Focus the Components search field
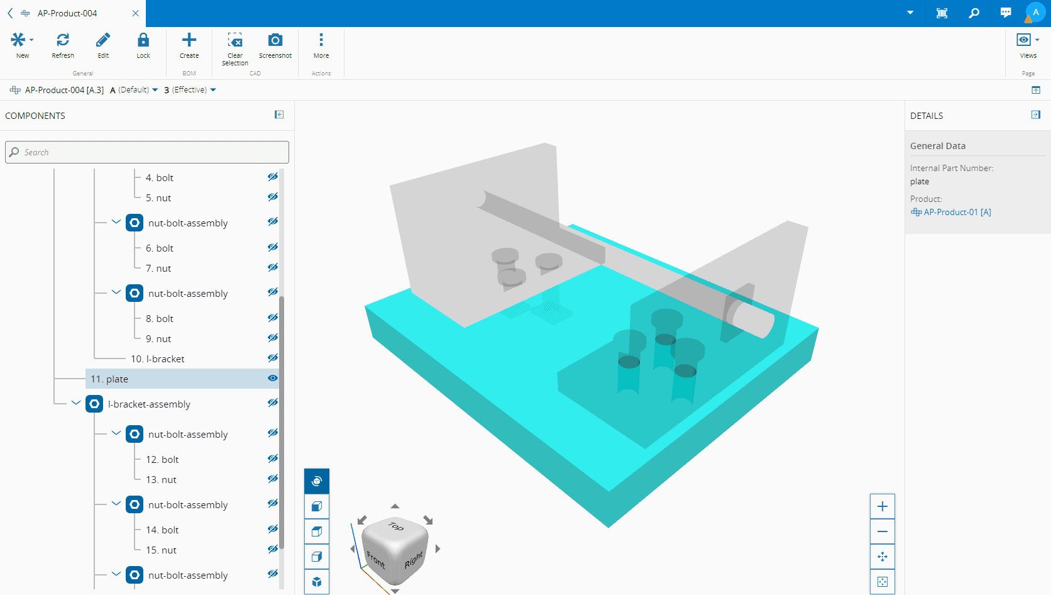Screen dimensions: 1051x595 (147, 152)
